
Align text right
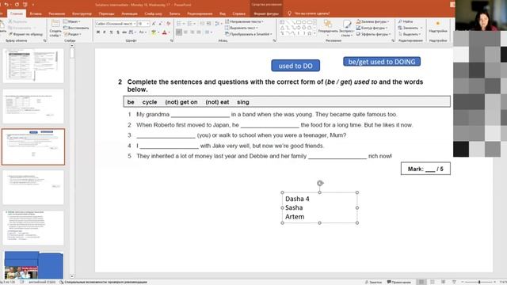[193, 32]
